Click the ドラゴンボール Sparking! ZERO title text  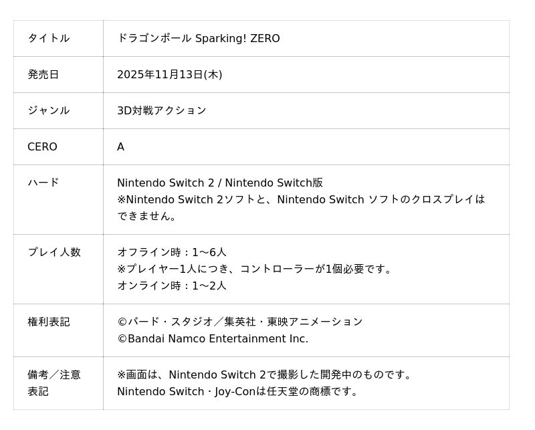tap(198, 39)
